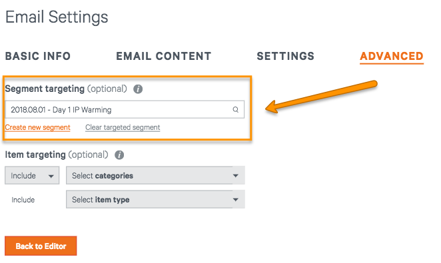This screenshot has height=263, width=441.
Task: Switch to the Email Content tab
Action: (x=164, y=56)
